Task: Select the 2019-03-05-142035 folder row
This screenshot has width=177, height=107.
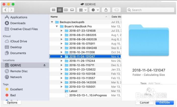Action: (x=85, y=82)
